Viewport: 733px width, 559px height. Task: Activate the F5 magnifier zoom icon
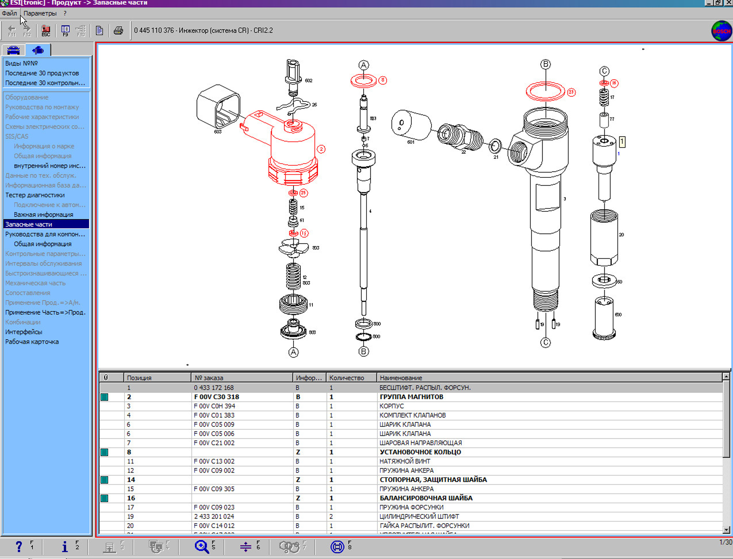[x=202, y=546]
